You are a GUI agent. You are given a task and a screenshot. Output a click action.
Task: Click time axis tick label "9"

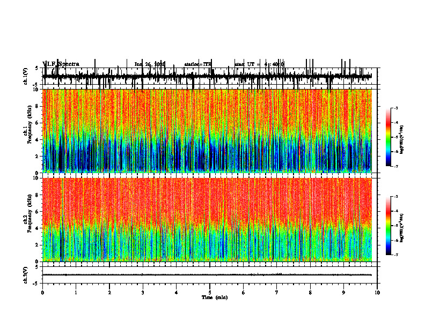coord(343,293)
